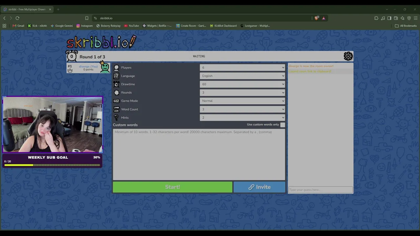Toggle the browser sidebar panel
The height and width of the screenshot is (236, 420).
pyautogui.click(x=389, y=18)
